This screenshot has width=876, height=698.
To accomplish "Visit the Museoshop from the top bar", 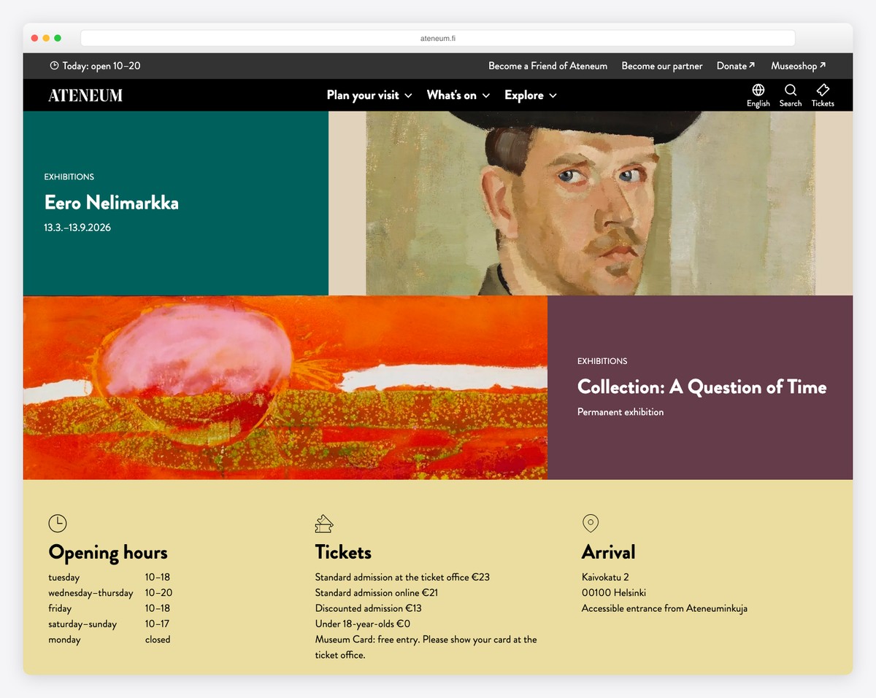I will coord(798,66).
